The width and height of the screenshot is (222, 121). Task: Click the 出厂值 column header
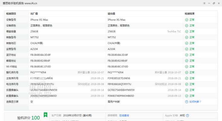point(34,14)
